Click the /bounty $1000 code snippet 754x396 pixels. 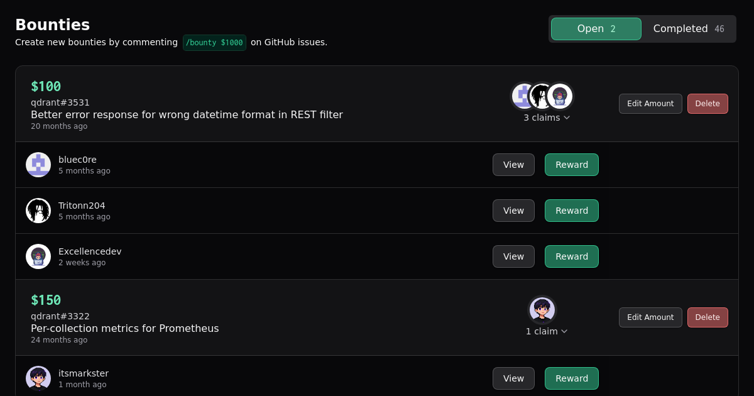pos(214,43)
